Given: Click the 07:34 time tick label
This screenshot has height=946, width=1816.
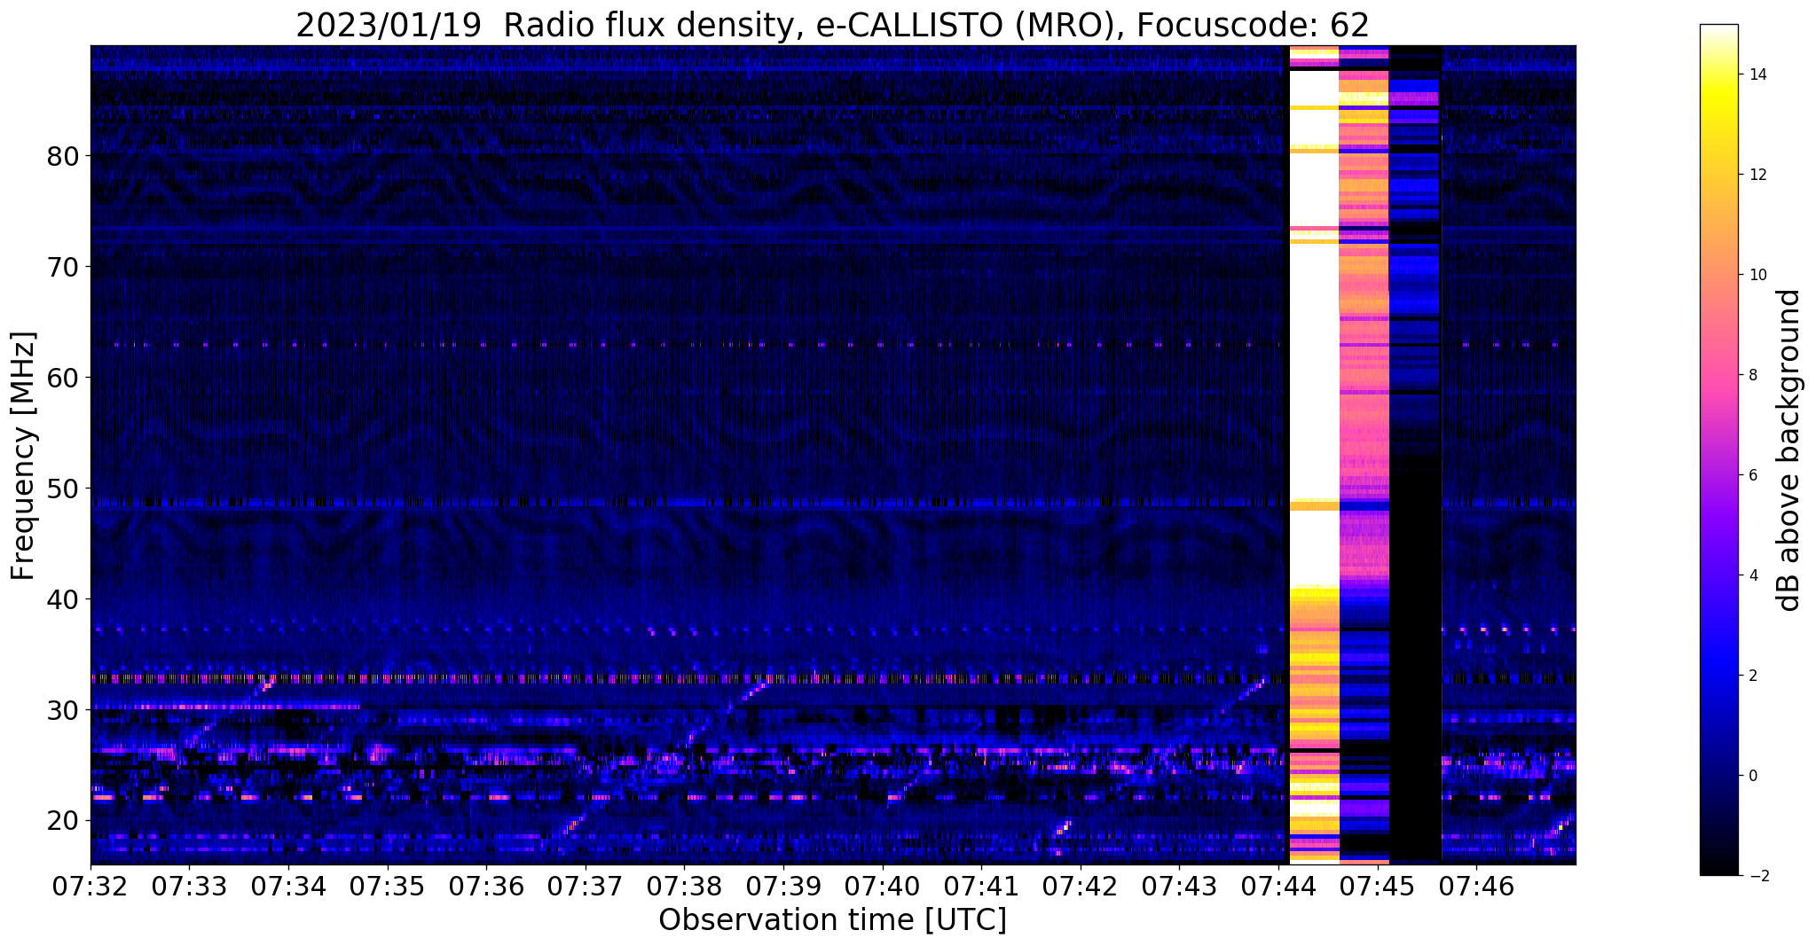Looking at the screenshot, I should (288, 886).
